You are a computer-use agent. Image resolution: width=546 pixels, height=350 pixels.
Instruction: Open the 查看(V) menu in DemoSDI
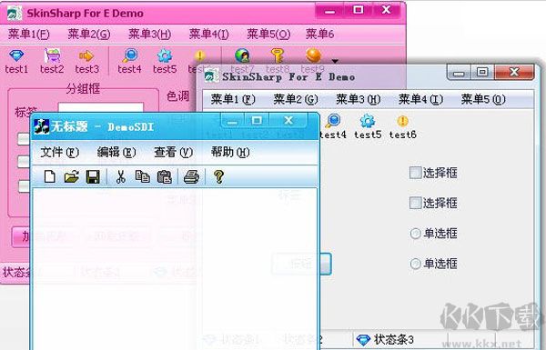173,153
